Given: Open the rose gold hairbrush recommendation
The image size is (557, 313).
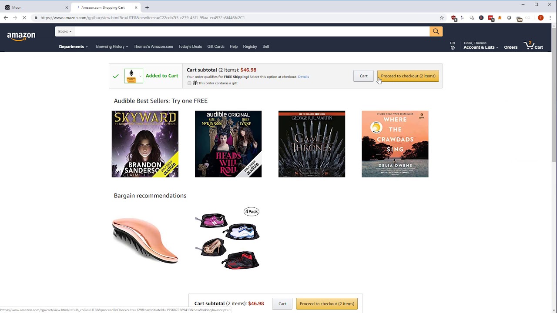Looking at the screenshot, I should [145, 240].
